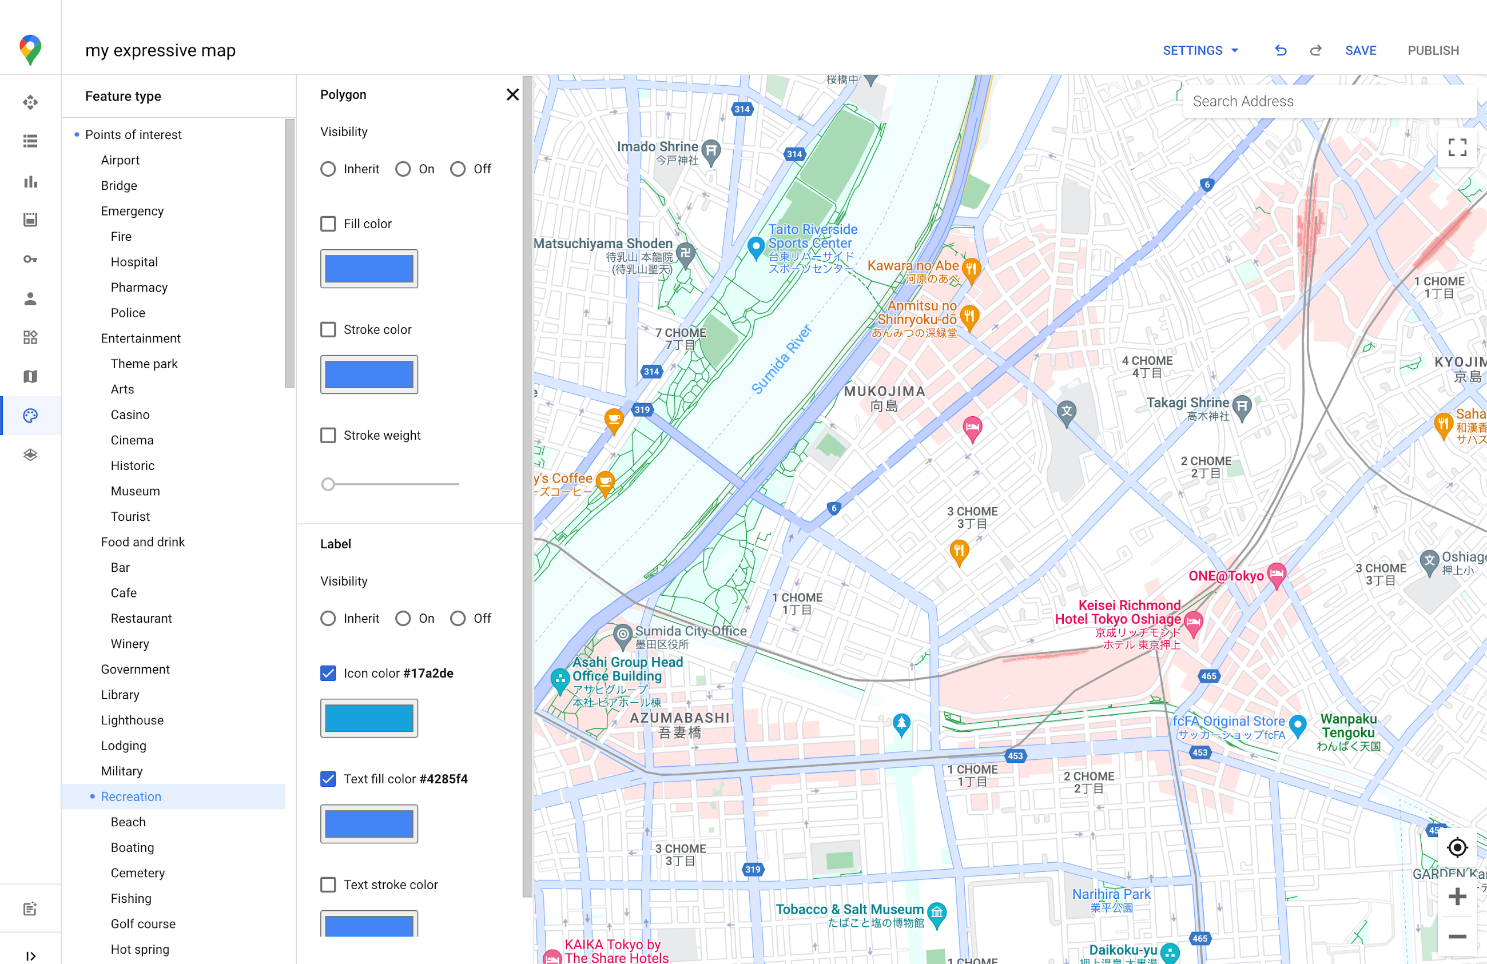Select Museum feature type
Viewport: 1487px width, 964px height.
click(135, 491)
